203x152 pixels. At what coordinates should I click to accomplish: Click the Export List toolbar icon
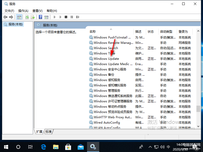33,17
